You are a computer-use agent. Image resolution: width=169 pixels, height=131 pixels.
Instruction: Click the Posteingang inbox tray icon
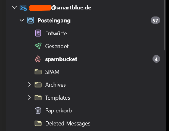pyautogui.click(x=30, y=20)
